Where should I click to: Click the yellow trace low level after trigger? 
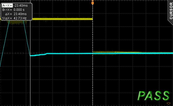point(132,52)
